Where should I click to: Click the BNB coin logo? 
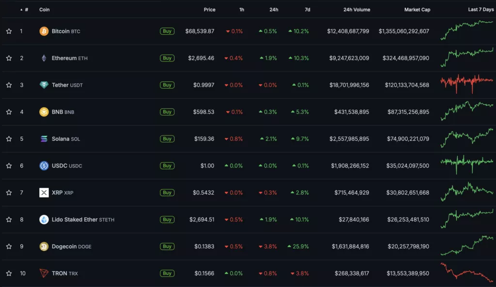coord(44,112)
